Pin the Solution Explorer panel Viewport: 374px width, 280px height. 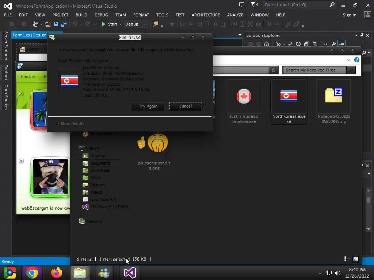coord(362,35)
